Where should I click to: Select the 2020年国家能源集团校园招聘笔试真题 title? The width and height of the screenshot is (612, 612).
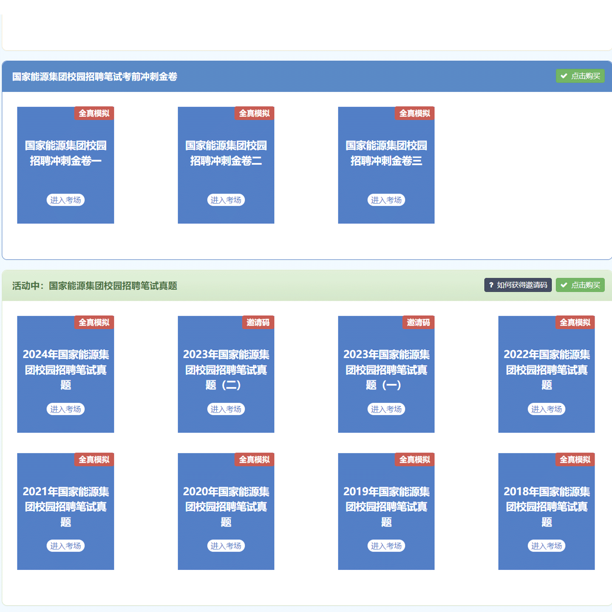pyautogui.click(x=226, y=507)
